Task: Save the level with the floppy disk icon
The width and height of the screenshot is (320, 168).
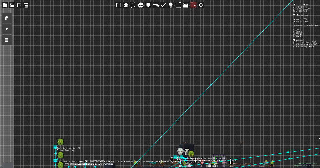Action: click(19, 5)
